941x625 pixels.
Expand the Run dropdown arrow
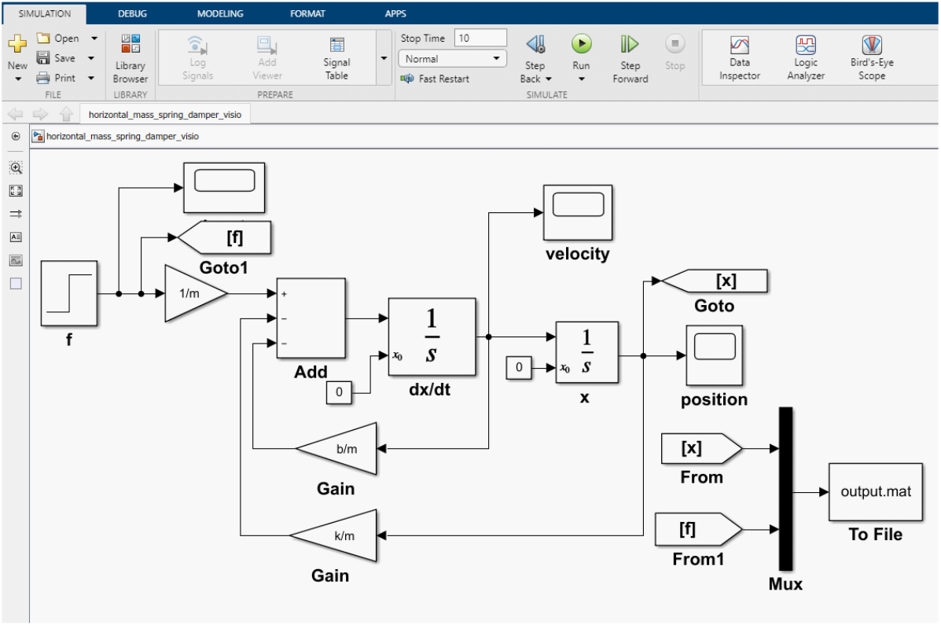coord(582,79)
